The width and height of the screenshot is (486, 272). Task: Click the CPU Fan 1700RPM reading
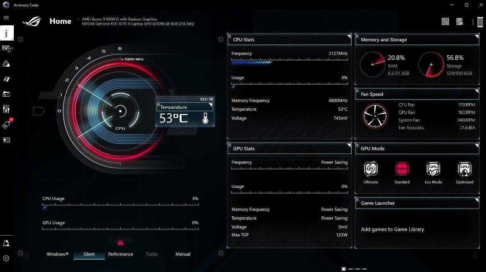coord(467,105)
